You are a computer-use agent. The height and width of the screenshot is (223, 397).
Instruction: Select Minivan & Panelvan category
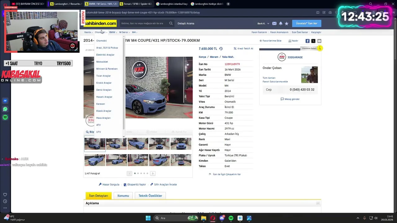pyautogui.click(x=107, y=69)
